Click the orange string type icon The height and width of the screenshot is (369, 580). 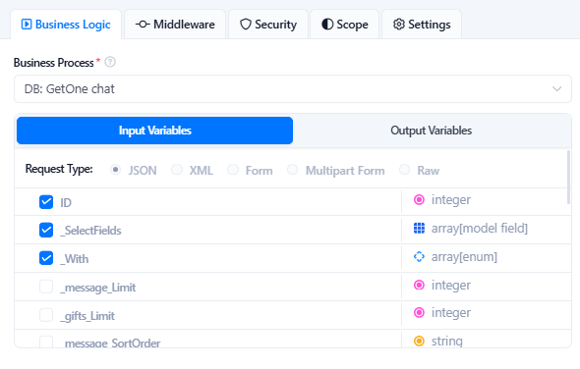point(419,341)
